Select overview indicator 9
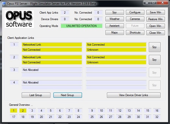170x124 pixels. point(92,111)
